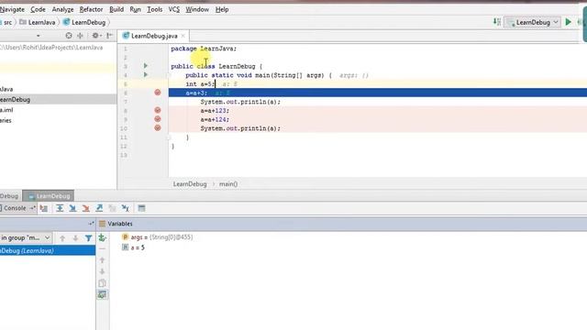This screenshot has width=587, height=330.
Task: Click the run gutter arrow beside main method
Action: 146,75
